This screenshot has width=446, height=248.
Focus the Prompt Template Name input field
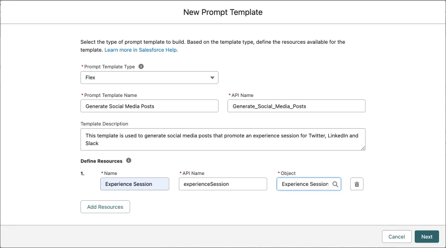pos(149,106)
